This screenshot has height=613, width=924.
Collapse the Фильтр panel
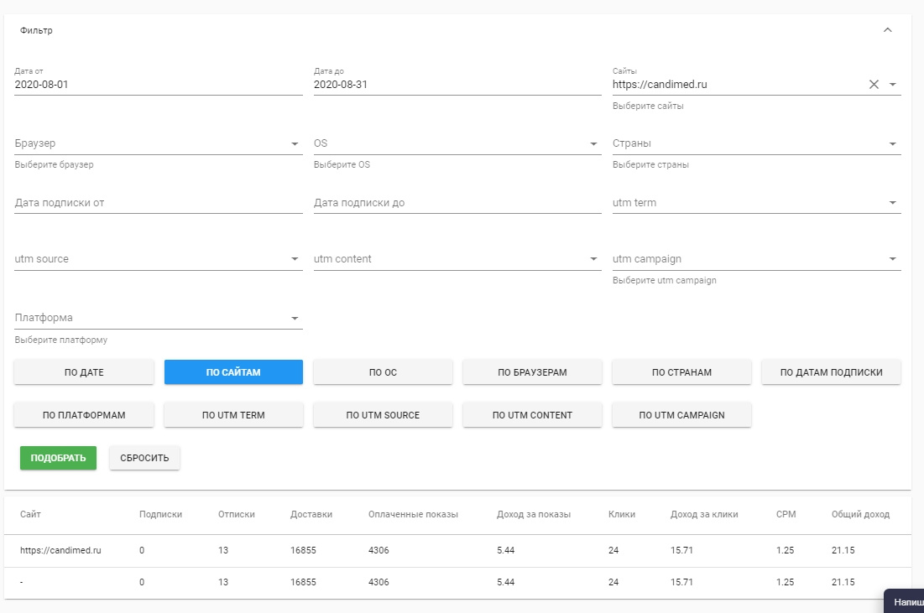coord(887,30)
